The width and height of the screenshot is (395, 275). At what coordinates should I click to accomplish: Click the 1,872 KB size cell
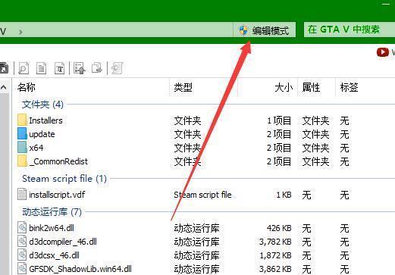click(275, 255)
